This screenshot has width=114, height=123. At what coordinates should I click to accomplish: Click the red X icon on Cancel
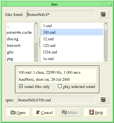click(x=38, y=112)
